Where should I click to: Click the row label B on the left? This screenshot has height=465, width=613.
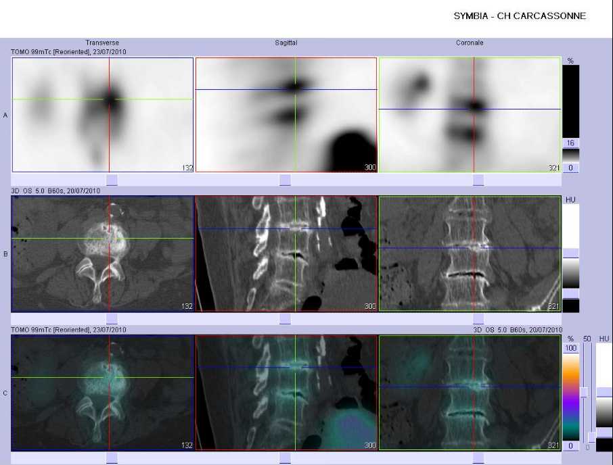click(x=5, y=254)
